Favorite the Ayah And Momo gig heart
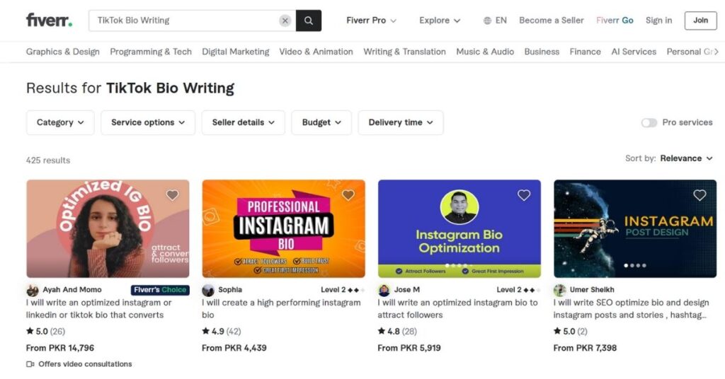This screenshot has height=379, width=725. coord(173,195)
